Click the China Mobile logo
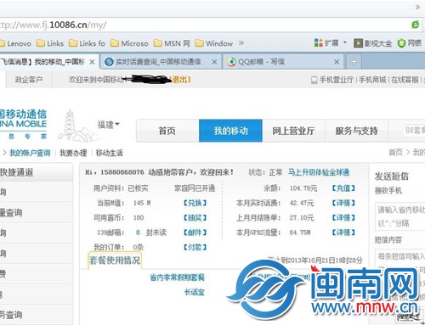This screenshot has height=325, width=425. pyautogui.click(x=23, y=124)
